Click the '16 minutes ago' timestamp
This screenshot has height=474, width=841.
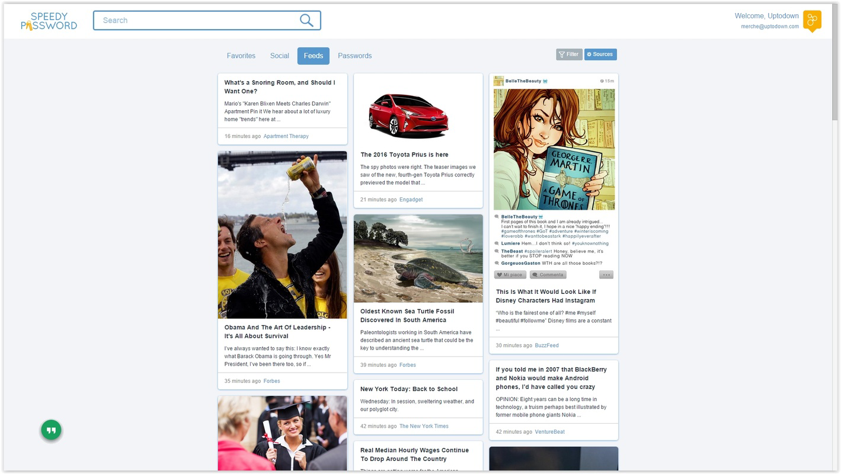(242, 136)
